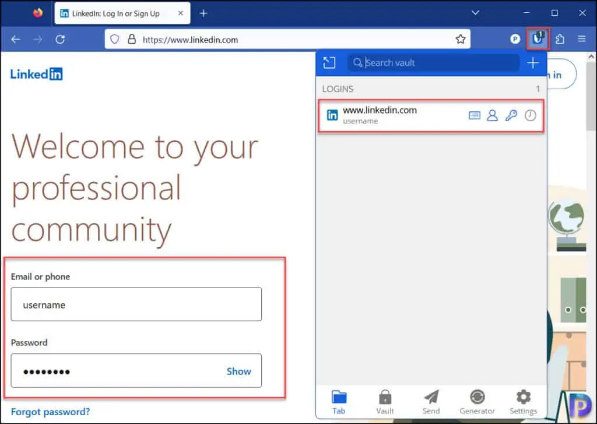Close the LinkedIn browser tab
This screenshot has height=424, width=597.
[181, 13]
